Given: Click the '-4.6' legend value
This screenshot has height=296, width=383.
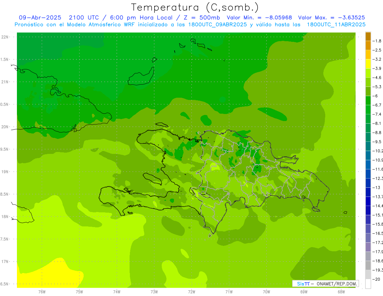Looking at the screenshot, I should [x=377, y=78].
